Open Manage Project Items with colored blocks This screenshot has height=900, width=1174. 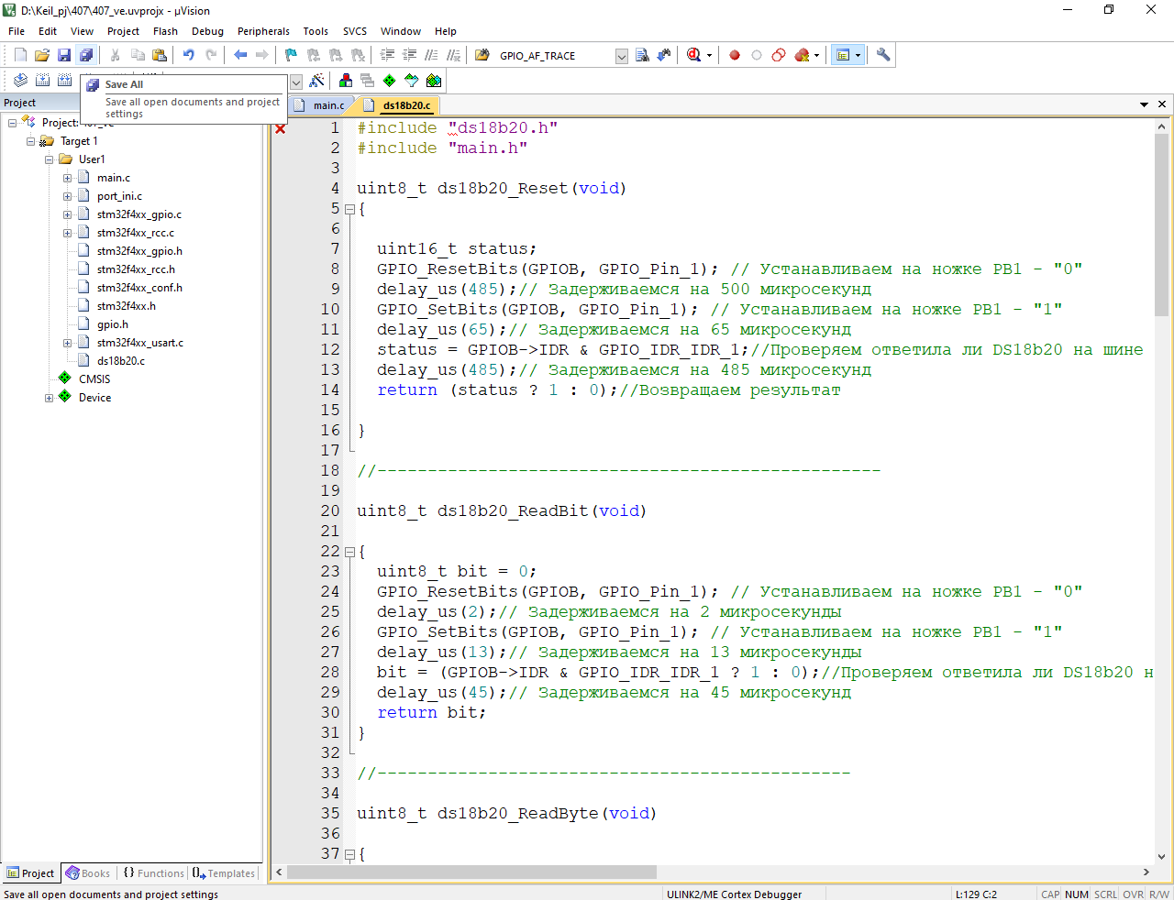coord(346,81)
